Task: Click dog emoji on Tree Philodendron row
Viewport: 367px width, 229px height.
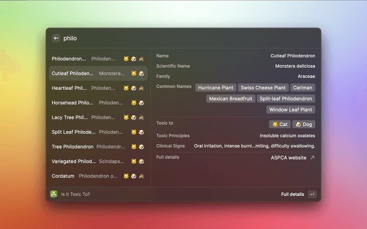Action: (141, 147)
